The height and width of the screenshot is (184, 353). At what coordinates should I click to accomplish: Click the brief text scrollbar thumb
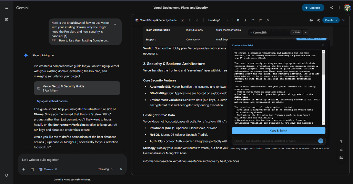click(323, 64)
